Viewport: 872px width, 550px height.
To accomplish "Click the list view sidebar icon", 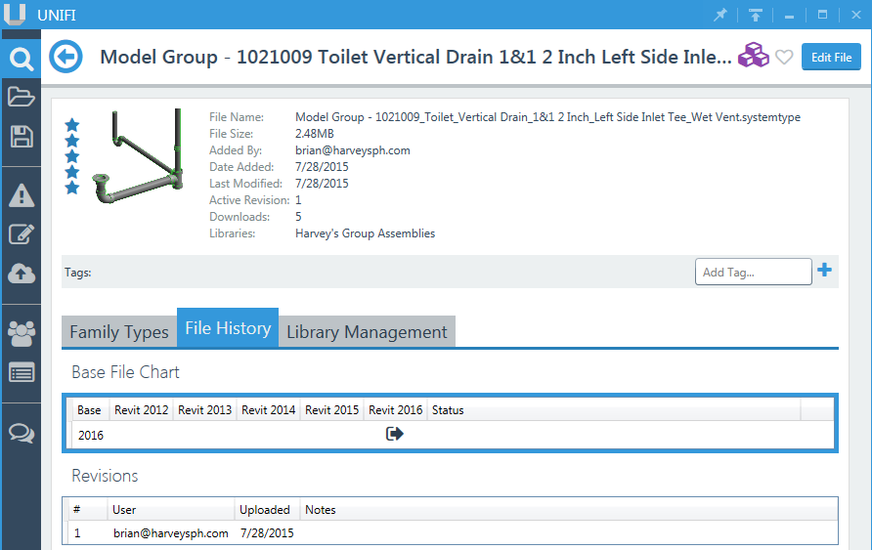I will pyautogui.click(x=22, y=372).
